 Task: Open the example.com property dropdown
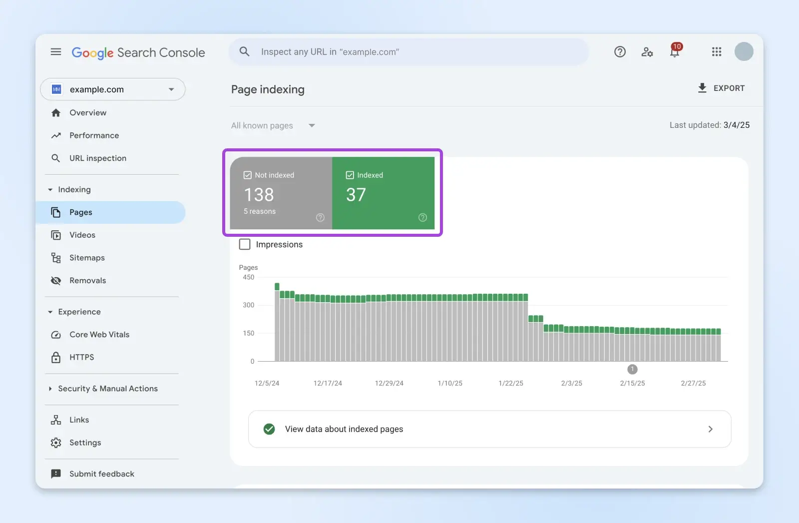point(113,89)
